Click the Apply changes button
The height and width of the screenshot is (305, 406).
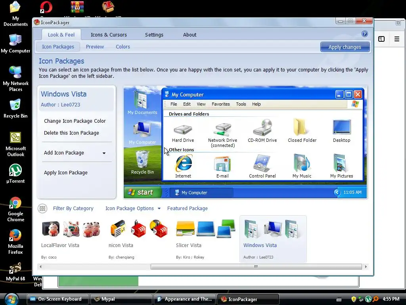(345, 47)
